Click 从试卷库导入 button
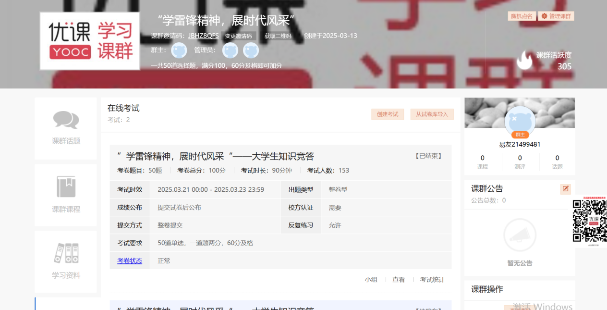 [x=432, y=114]
